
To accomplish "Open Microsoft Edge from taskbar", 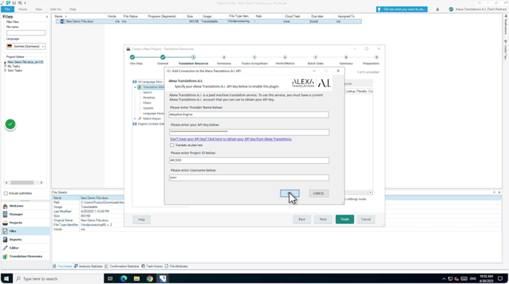I will point(124,279).
